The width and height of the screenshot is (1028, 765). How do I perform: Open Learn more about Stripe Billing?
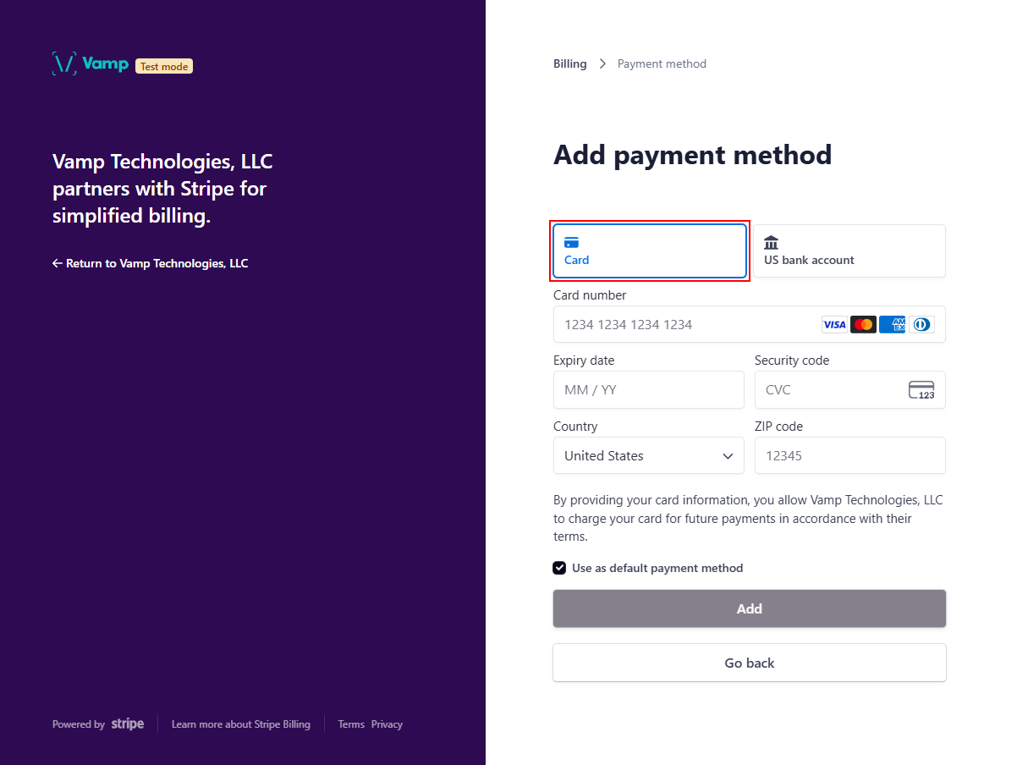[x=241, y=724]
